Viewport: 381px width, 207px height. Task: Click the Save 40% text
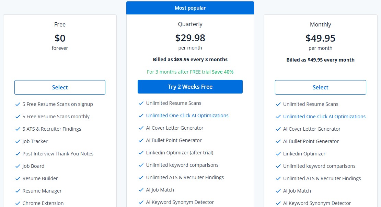pyautogui.click(x=222, y=72)
